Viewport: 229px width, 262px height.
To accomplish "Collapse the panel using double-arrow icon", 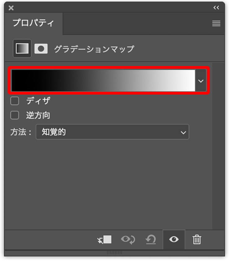I will click(x=216, y=8).
